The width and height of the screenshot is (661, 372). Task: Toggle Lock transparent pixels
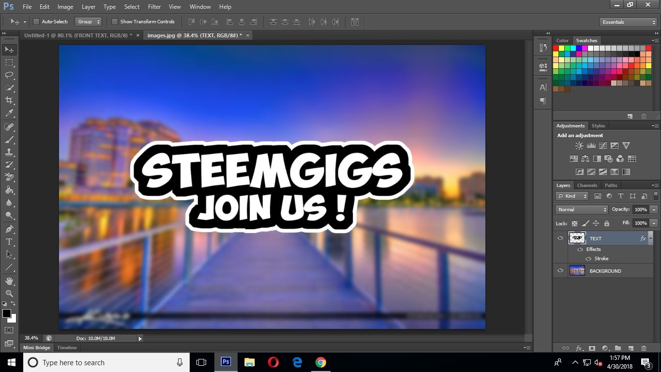tap(574, 223)
